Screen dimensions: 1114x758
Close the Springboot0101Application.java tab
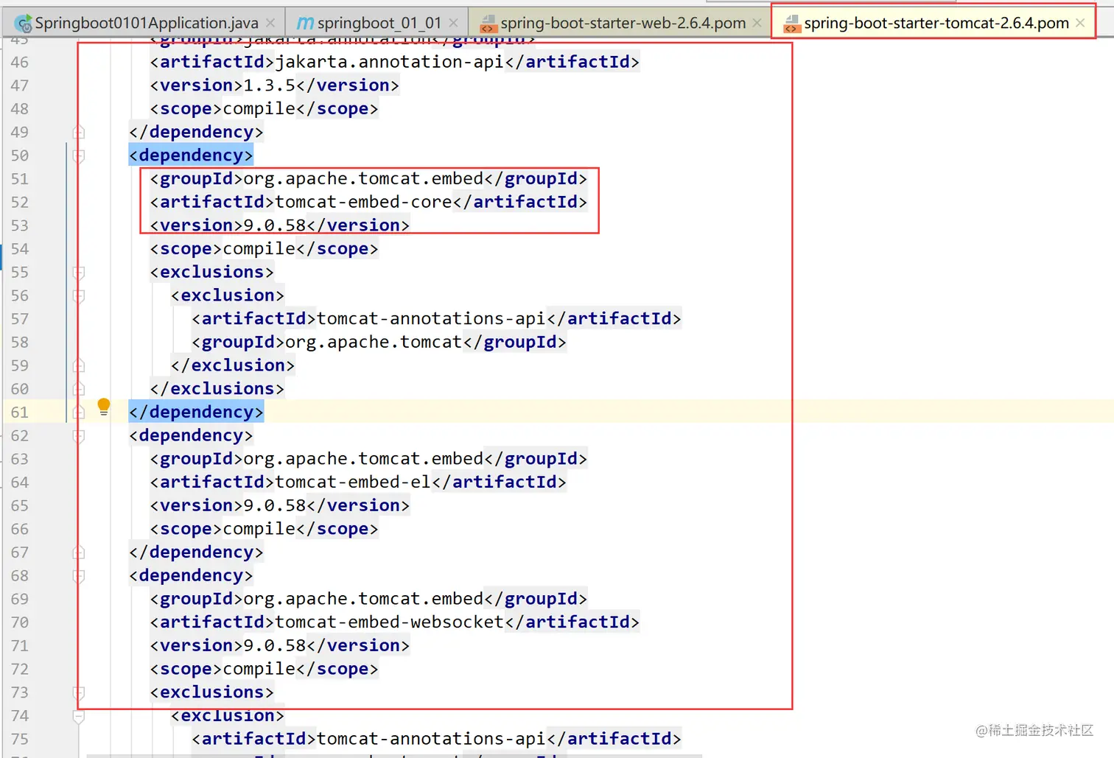(270, 23)
